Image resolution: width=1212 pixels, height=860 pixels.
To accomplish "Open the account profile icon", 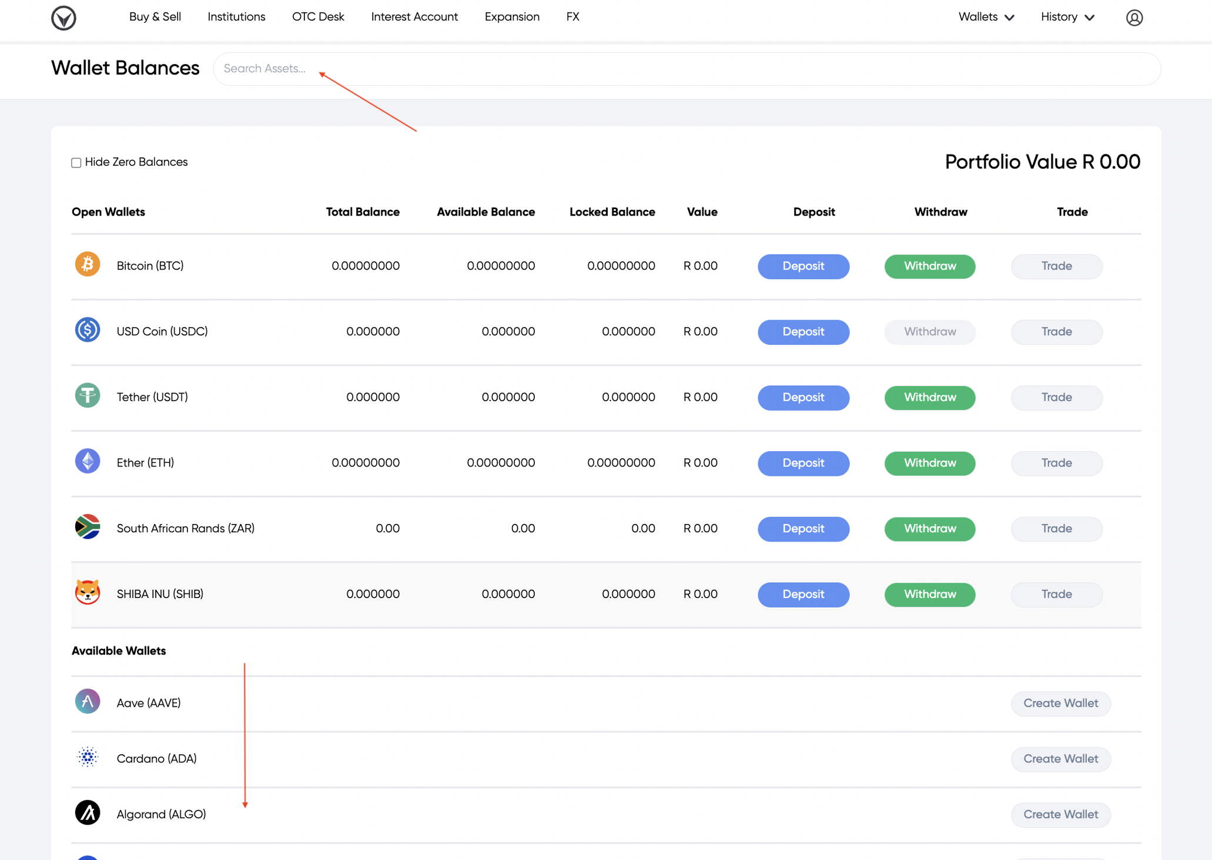I will tap(1136, 17).
